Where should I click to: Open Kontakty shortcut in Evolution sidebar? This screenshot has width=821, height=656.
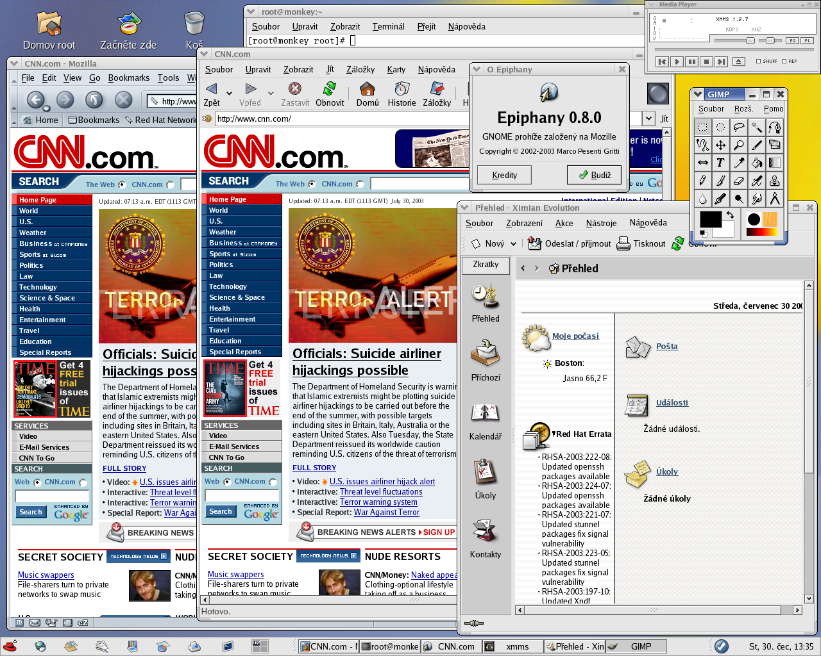[486, 538]
